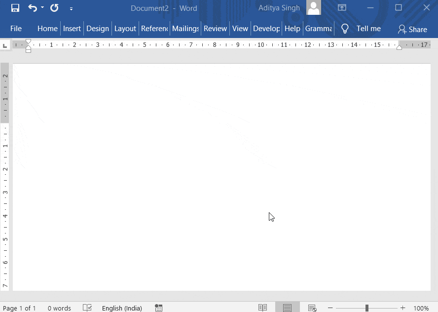
Task: Open the Share pane
Action: tap(412, 29)
